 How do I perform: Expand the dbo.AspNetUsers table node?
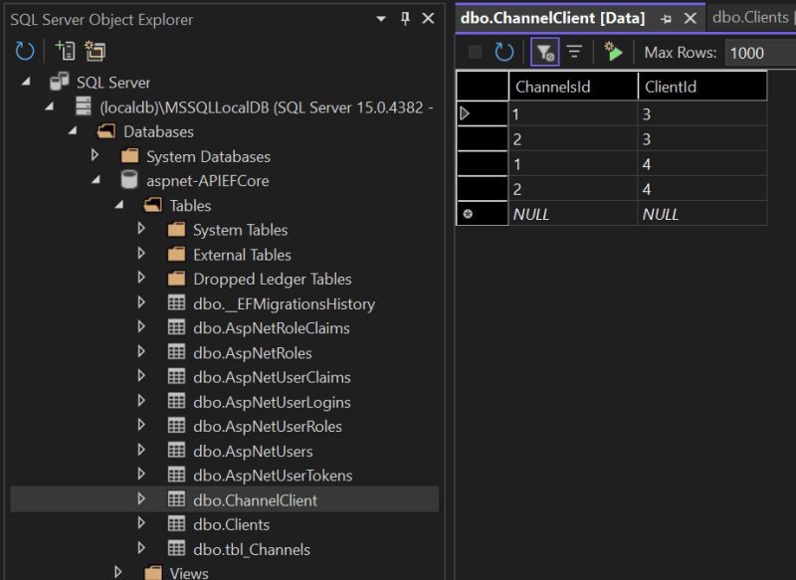(x=141, y=450)
